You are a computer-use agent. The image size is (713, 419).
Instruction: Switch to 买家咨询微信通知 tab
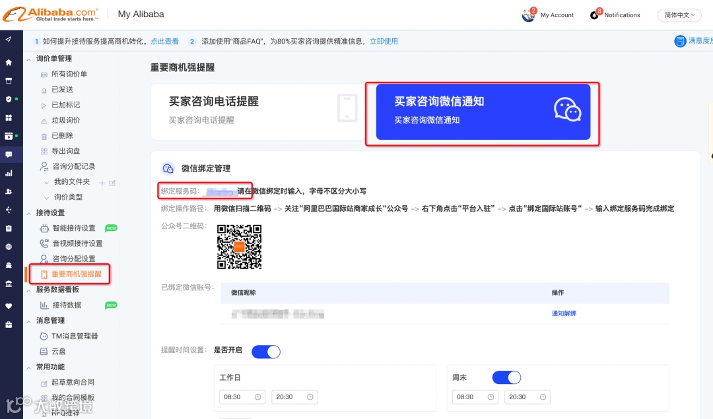(483, 112)
